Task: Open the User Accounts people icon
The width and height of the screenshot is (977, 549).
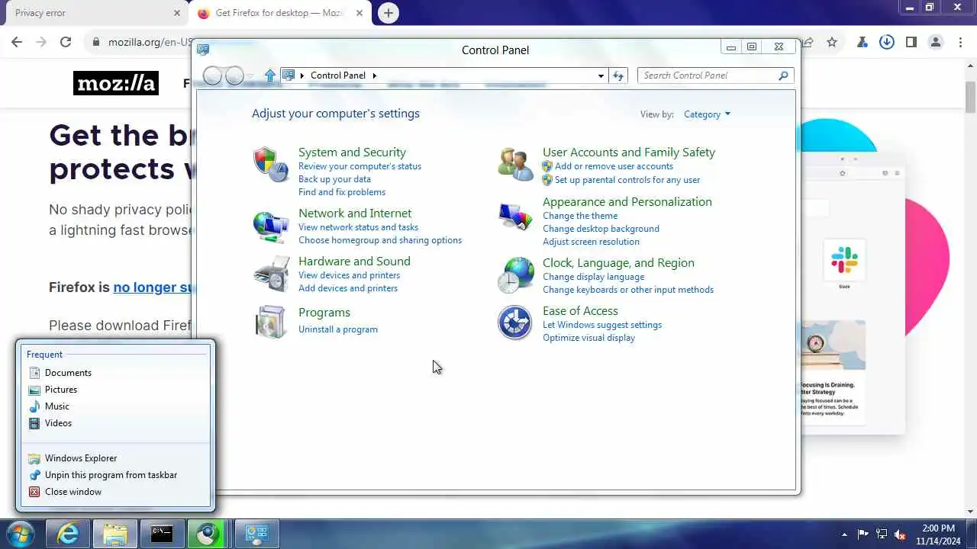Action: pyautogui.click(x=515, y=164)
